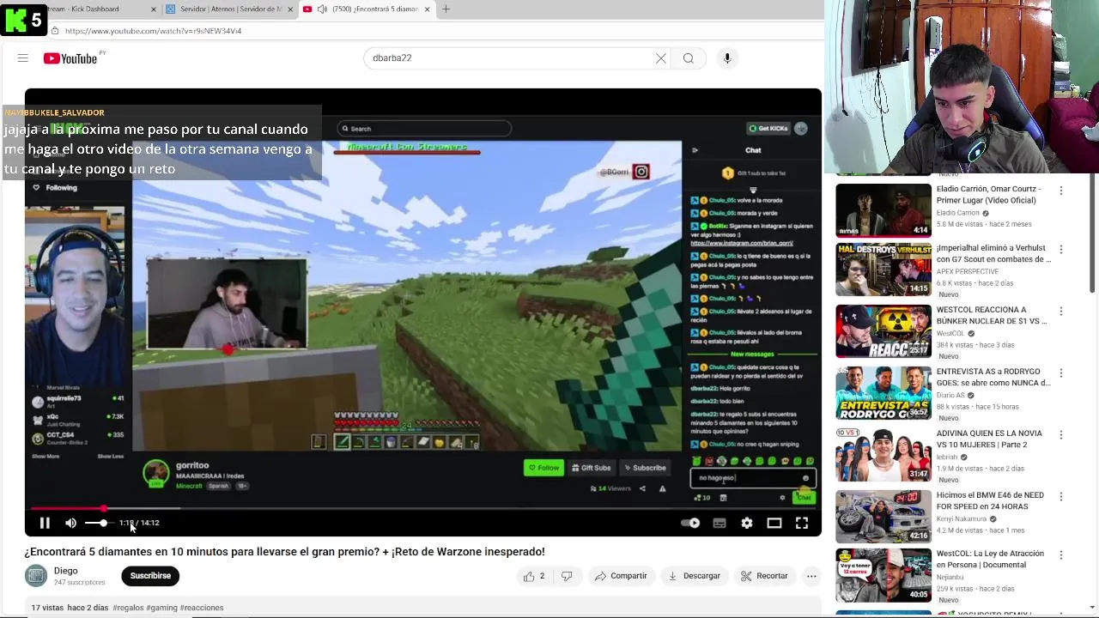Open the player settings gear
This screenshot has height=618, width=1099.
(x=747, y=523)
